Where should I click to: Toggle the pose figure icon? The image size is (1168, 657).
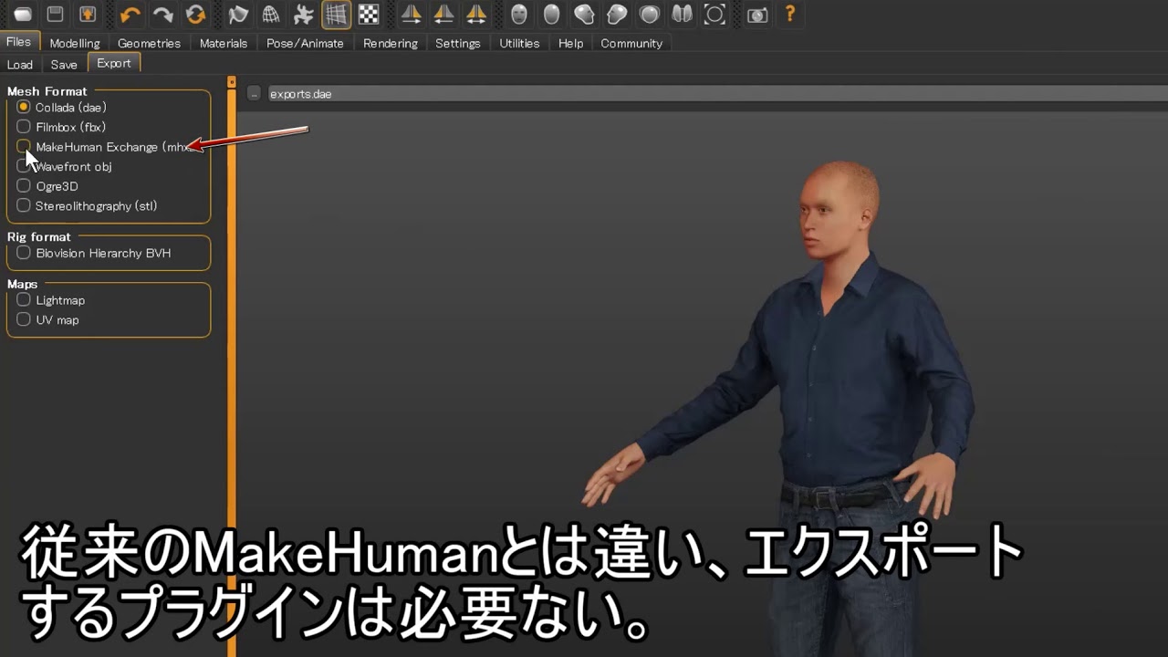click(303, 14)
